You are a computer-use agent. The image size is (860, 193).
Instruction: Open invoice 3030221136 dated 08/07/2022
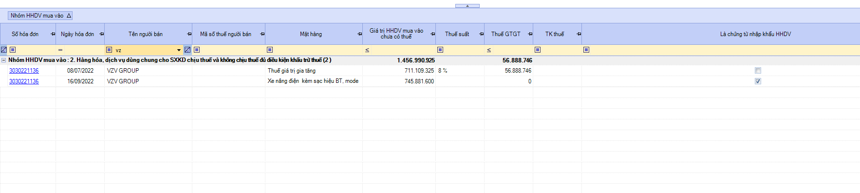[24, 71]
